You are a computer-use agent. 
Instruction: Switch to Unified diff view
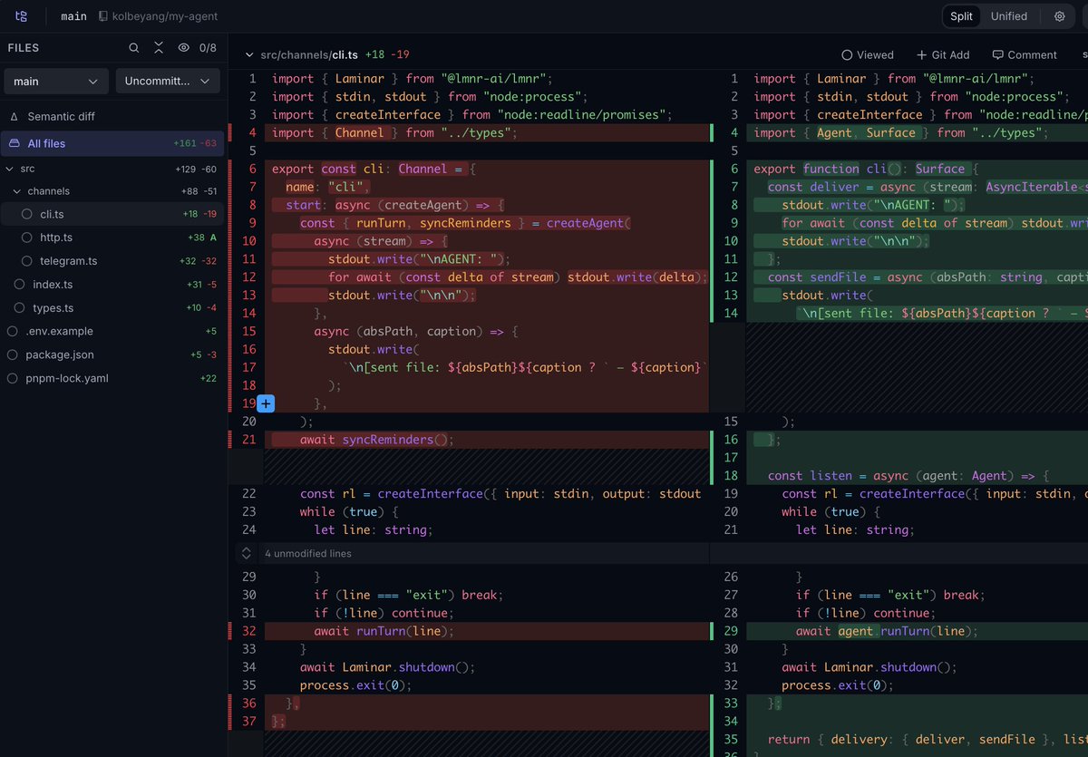(x=1009, y=16)
